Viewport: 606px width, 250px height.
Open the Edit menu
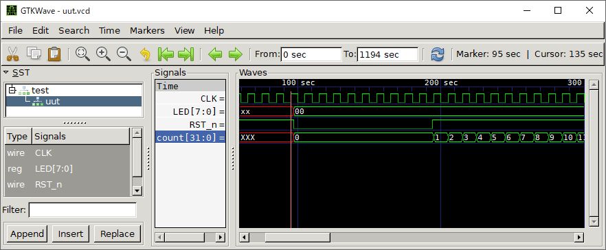41,30
